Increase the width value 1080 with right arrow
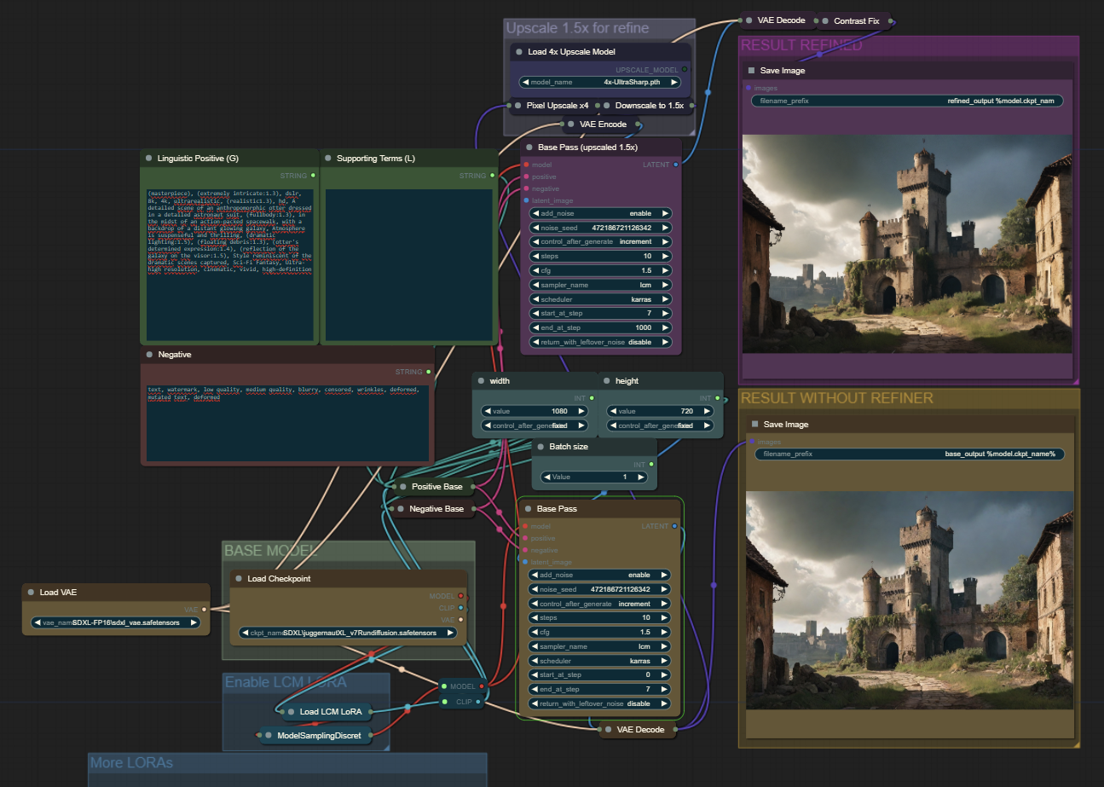 coord(581,410)
